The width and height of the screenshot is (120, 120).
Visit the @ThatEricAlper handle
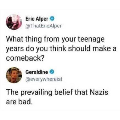(43, 26)
